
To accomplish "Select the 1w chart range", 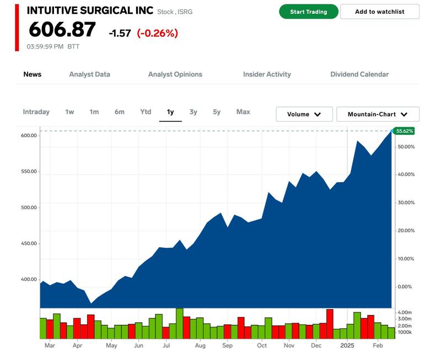I will [69, 112].
